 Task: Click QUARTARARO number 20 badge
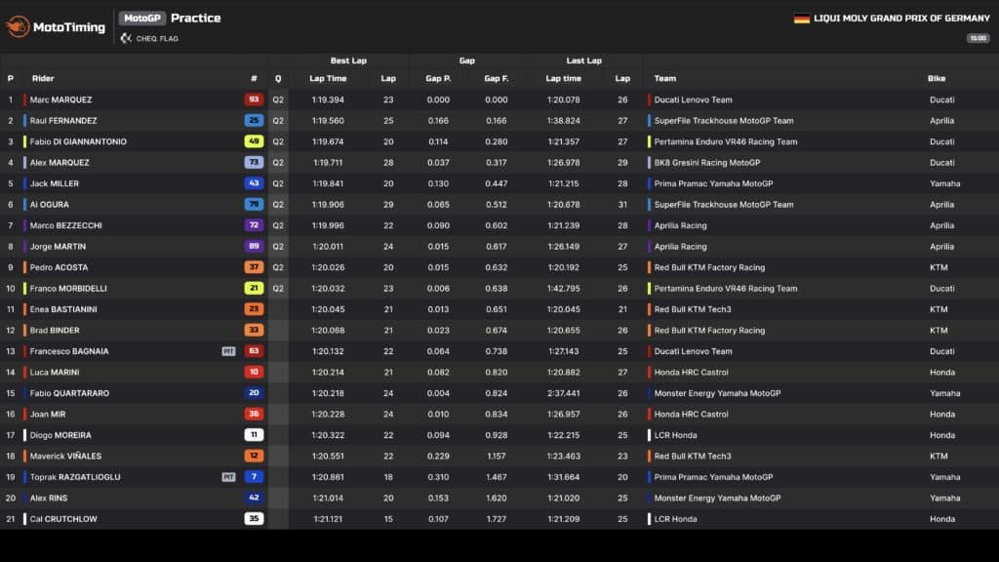[x=254, y=393]
